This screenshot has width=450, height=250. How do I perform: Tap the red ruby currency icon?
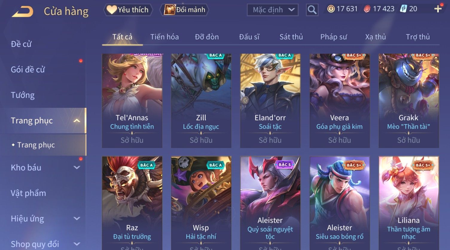367,9
